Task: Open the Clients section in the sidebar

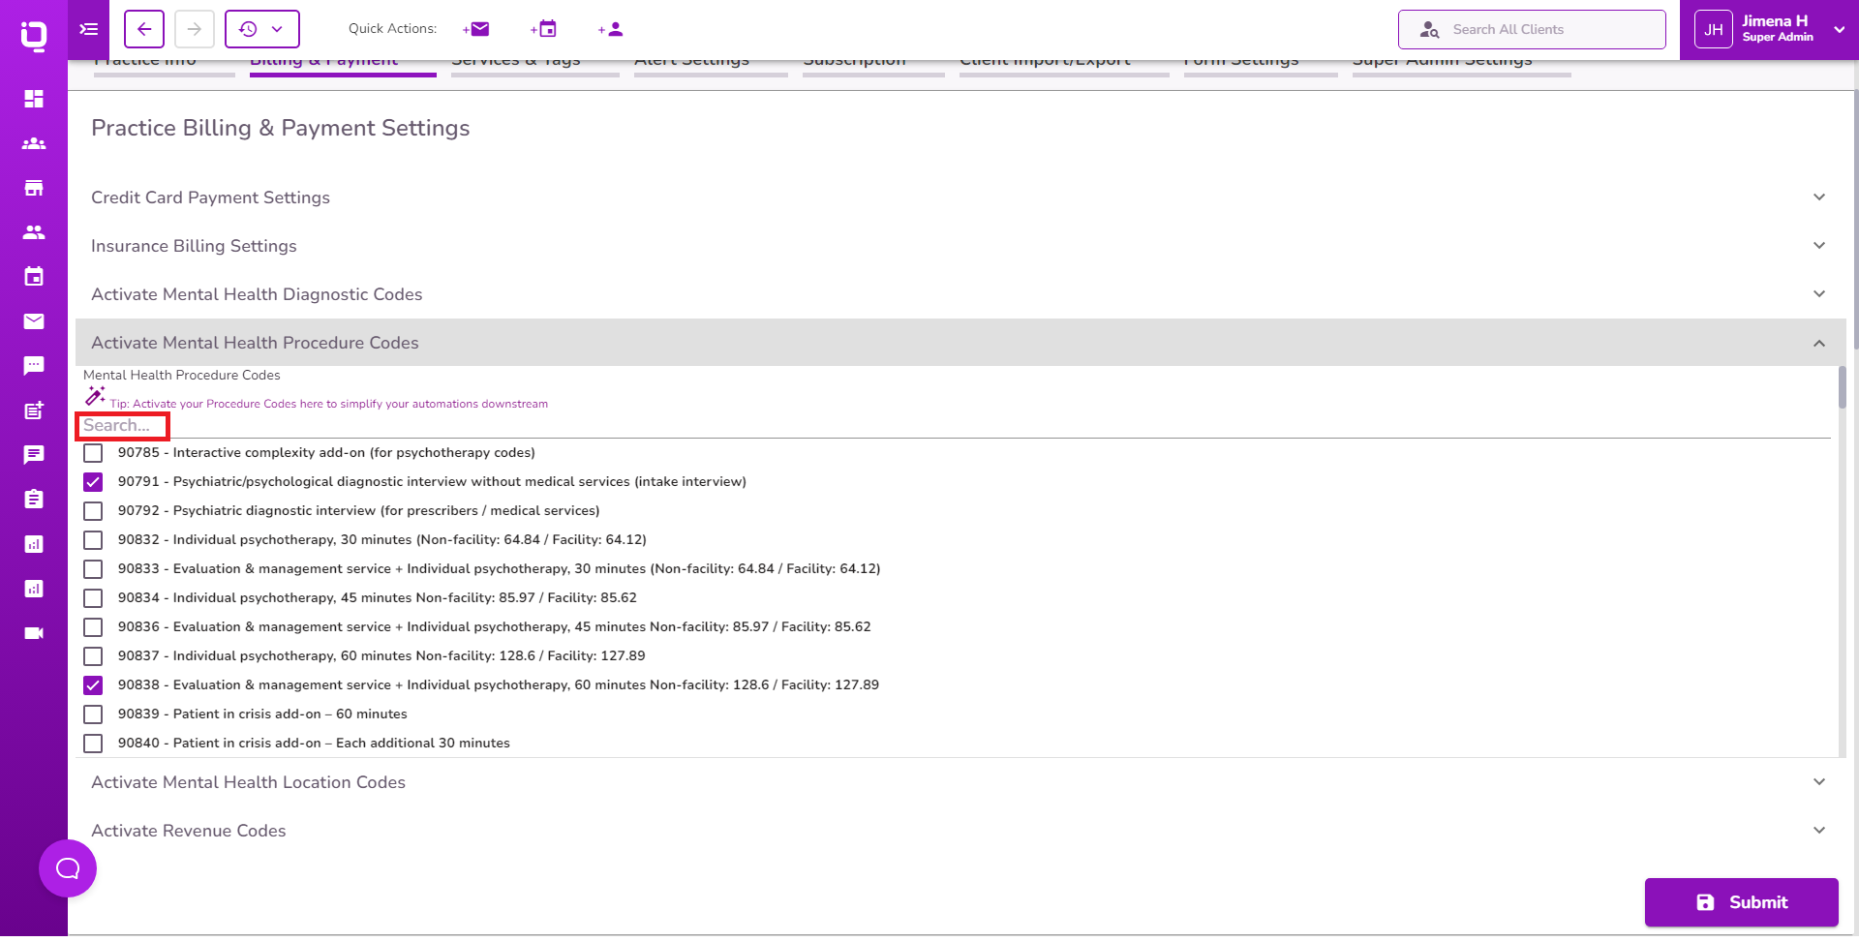Action: click(34, 143)
